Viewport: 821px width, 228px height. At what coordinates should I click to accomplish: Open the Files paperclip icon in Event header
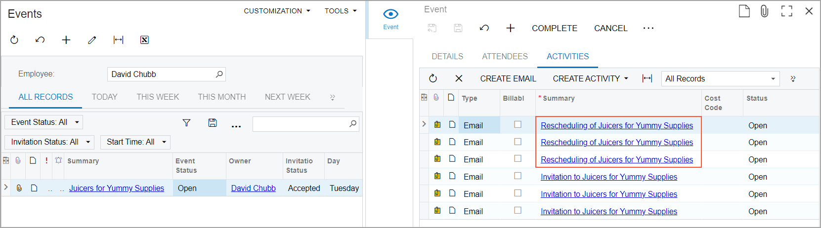pos(764,11)
